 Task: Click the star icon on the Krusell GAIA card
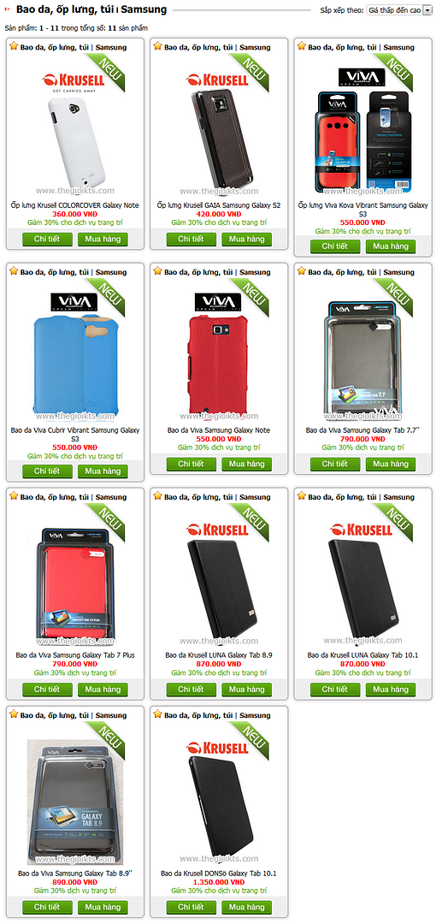157,46
